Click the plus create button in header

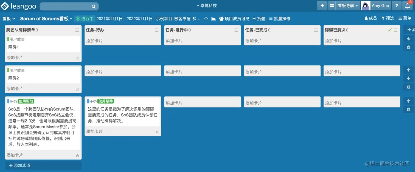click(322, 5)
